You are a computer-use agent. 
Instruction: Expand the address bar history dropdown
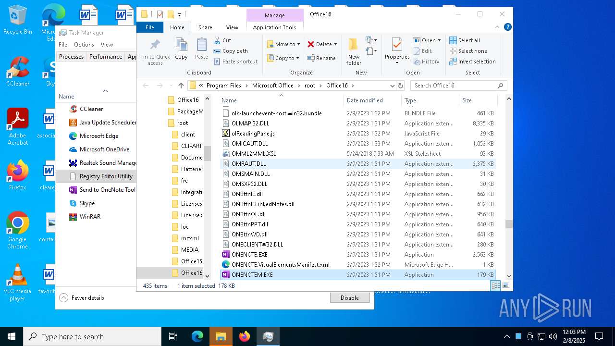tap(392, 86)
